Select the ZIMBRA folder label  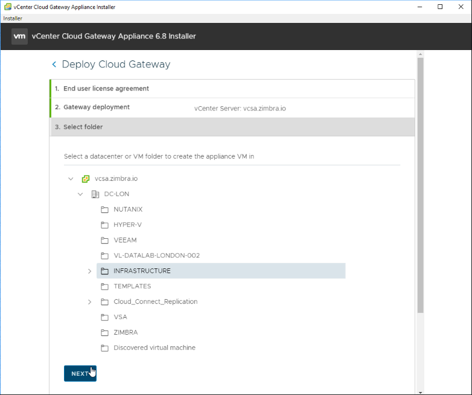[x=126, y=332]
